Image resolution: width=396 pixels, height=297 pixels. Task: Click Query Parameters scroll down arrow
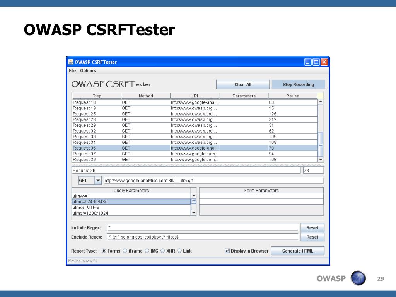(x=194, y=213)
